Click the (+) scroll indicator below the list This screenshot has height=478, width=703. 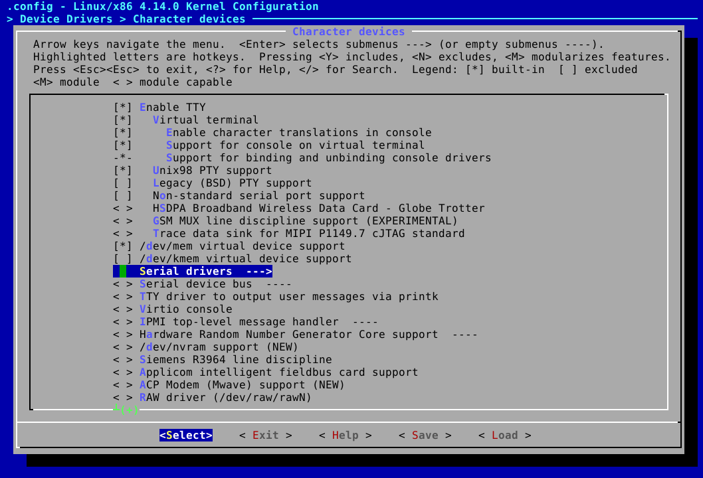[126, 410]
